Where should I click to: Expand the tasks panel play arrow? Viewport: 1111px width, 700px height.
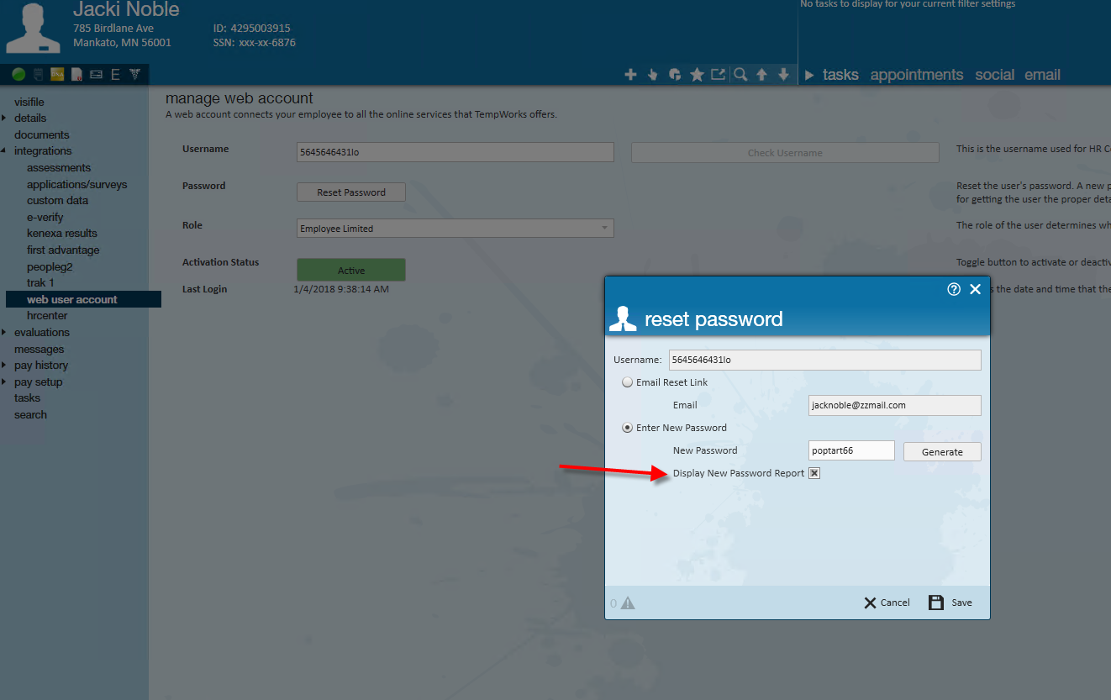809,75
